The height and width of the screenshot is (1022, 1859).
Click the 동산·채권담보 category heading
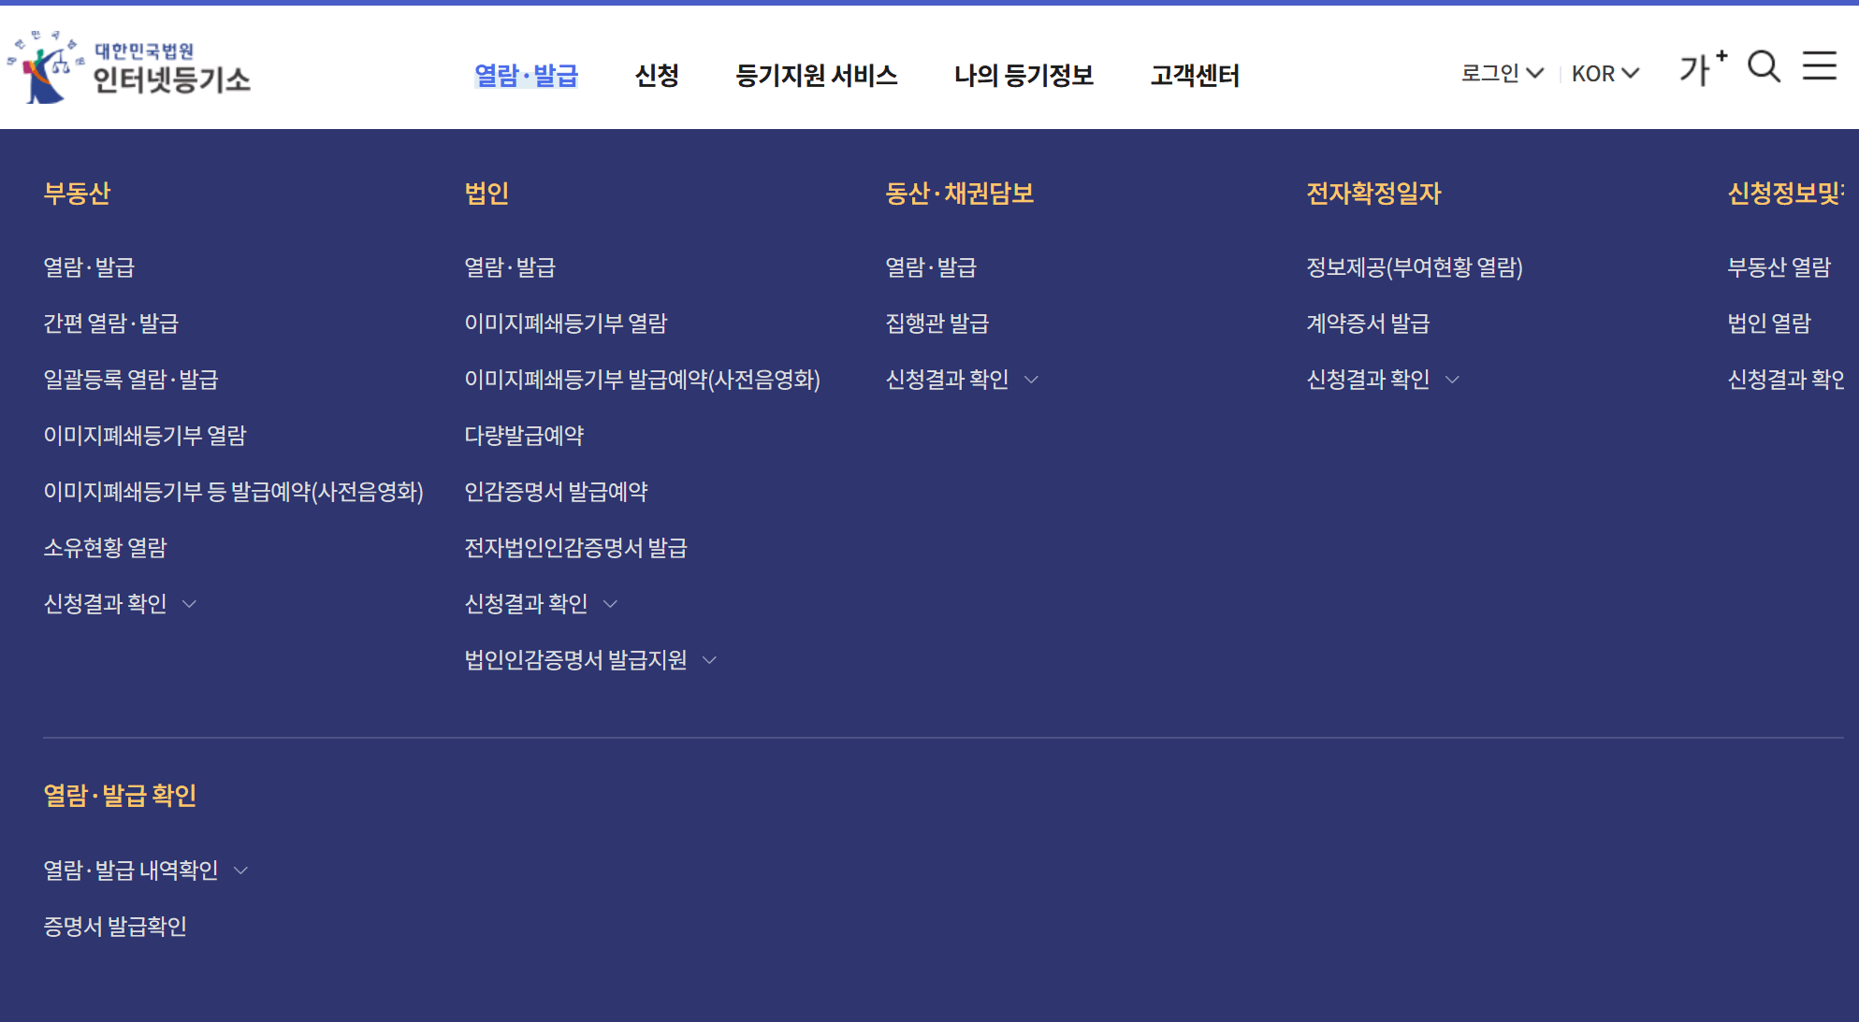(x=959, y=193)
